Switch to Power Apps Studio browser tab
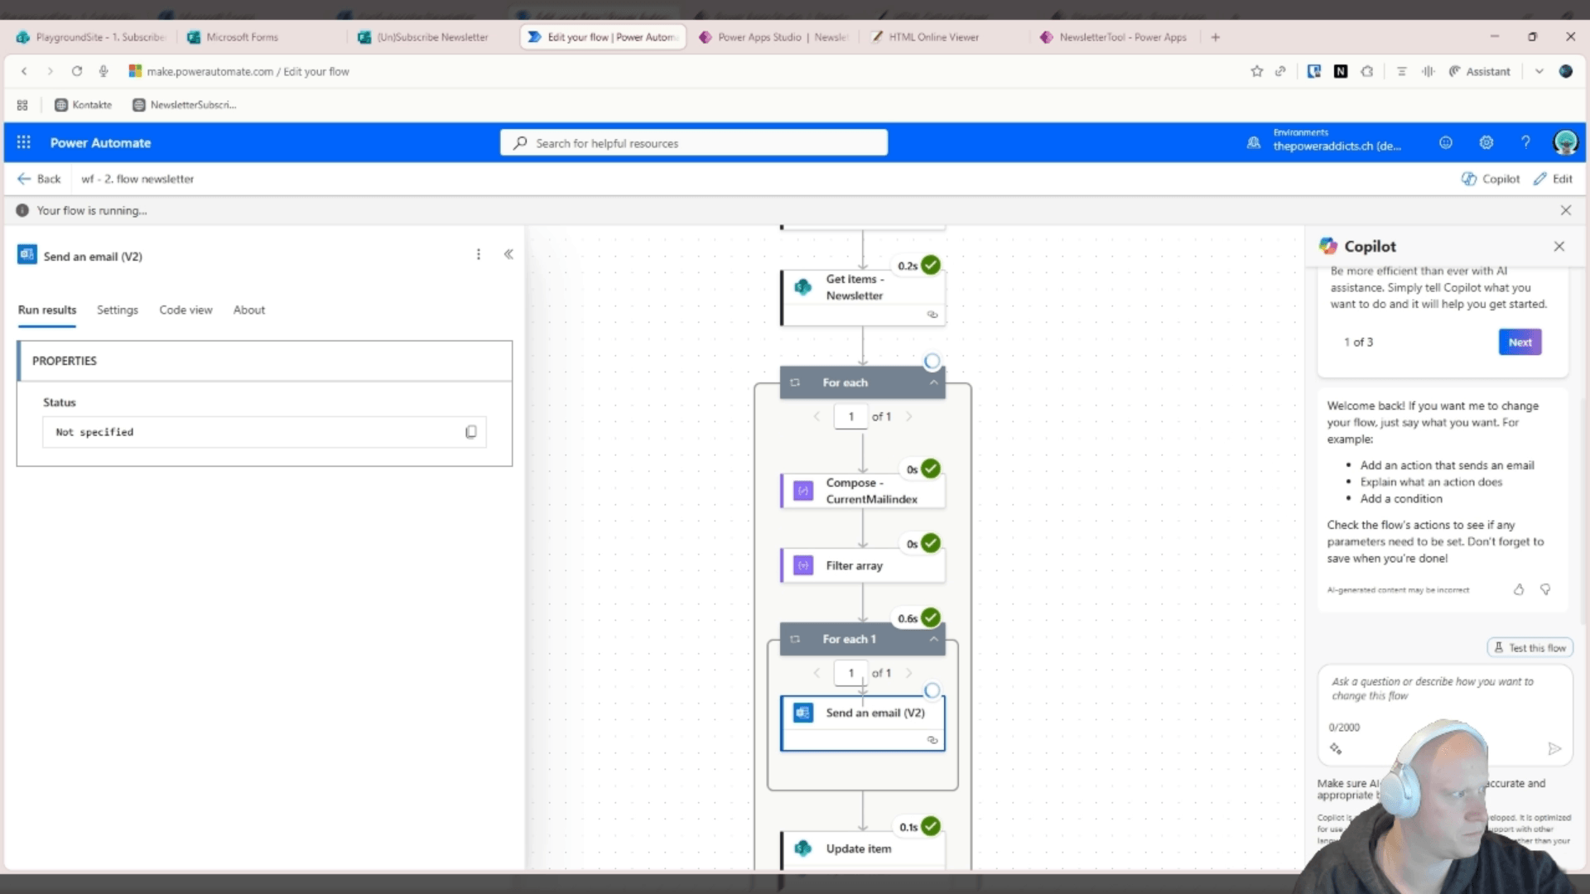Image resolution: width=1590 pixels, height=894 pixels. pyautogui.click(x=773, y=37)
